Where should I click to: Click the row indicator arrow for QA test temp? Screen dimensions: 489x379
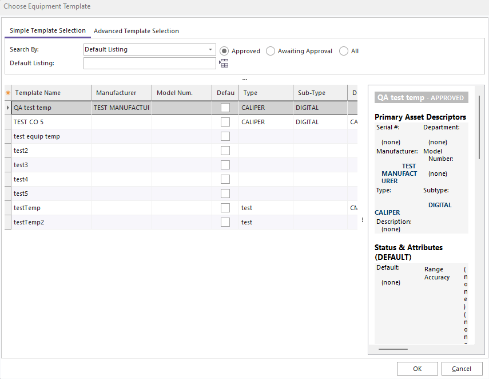tap(8, 108)
